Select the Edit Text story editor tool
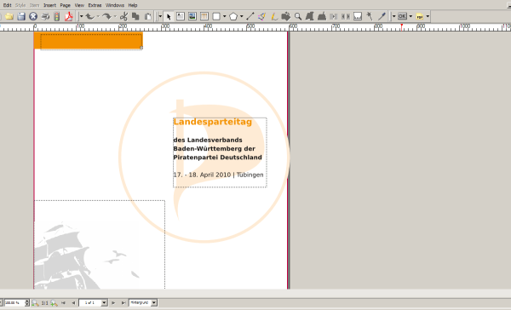This screenshot has width=511, height=310. (322, 16)
